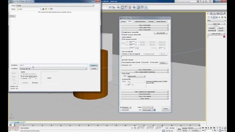Click the Cancel button in file dialog
Image resolution: width=235 pixels, height=132 pixels.
[94, 69]
